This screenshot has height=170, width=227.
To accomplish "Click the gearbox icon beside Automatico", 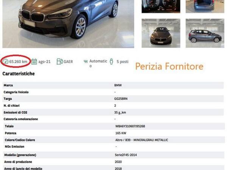I will tap(86, 62).
